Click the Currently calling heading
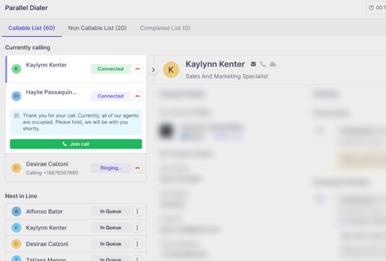Image resolution: width=386 pixels, height=261 pixels. (27, 48)
